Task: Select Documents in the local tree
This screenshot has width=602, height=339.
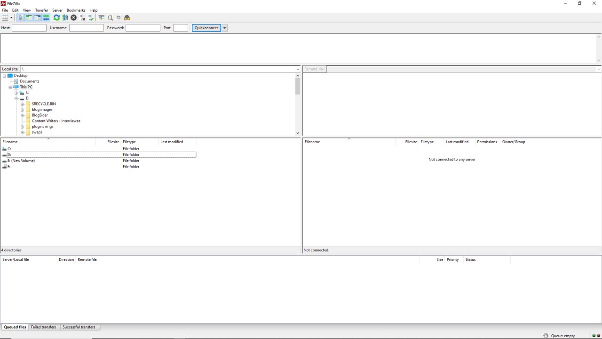Action: 30,81
